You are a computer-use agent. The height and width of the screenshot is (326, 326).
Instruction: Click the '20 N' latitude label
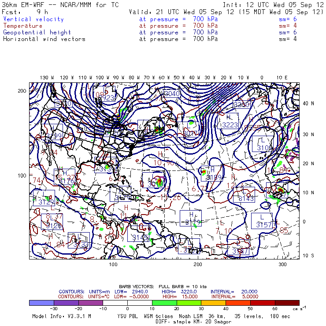pos(308,163)
